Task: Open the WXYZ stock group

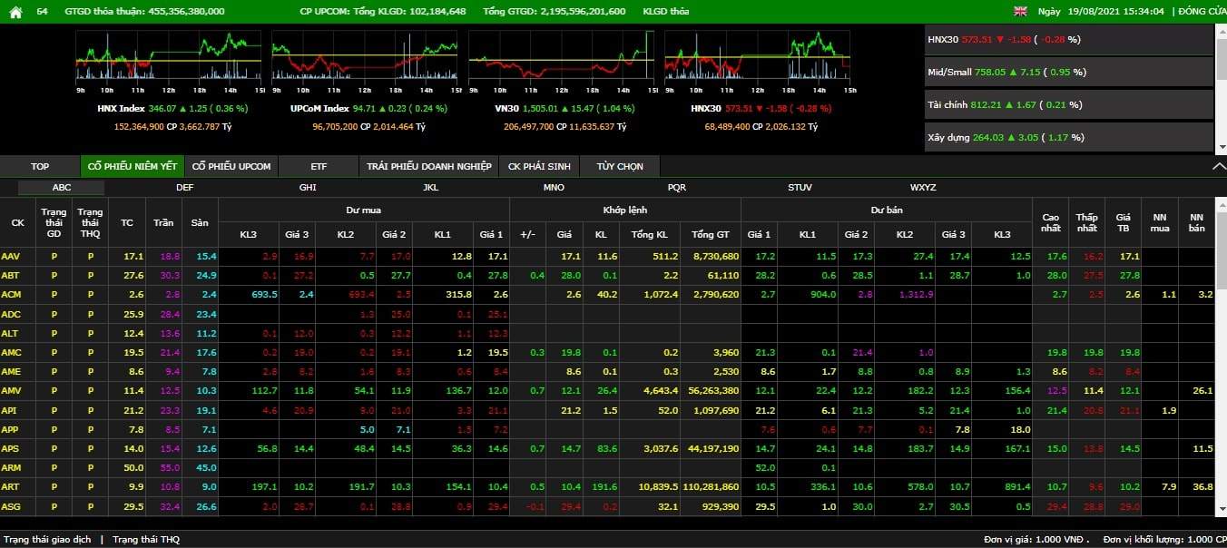Action: (x=923, y=188)
